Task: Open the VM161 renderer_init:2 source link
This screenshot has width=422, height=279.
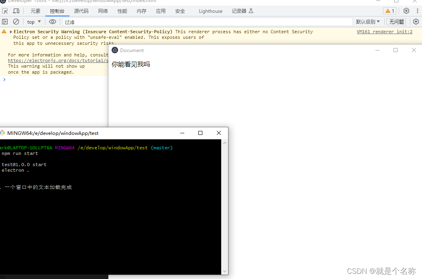Action: pos(384,32)
